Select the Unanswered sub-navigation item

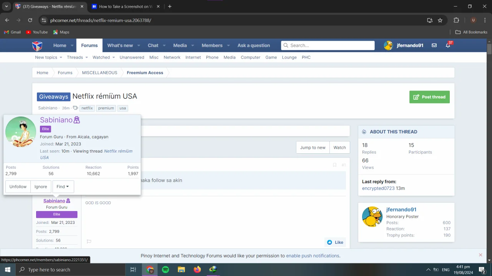[132, 57]
